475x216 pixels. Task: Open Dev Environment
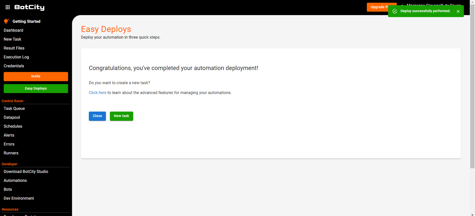click(19, 198)
